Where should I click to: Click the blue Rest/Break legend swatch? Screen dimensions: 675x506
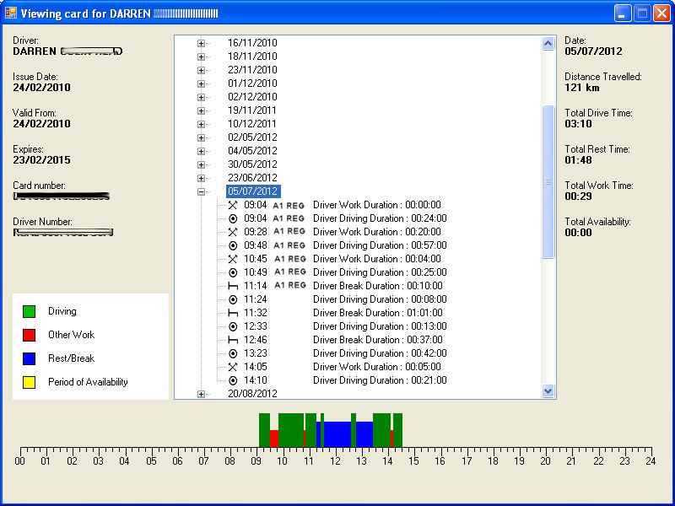(x=29, y=358)
